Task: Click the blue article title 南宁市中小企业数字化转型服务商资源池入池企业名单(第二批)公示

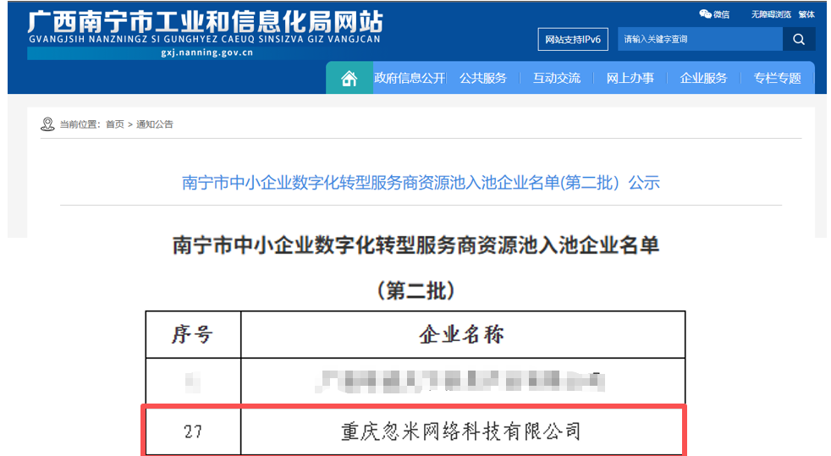Action: pyautogui.click(x=421, y=183)
